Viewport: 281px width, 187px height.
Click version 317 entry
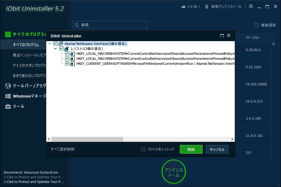249,153
